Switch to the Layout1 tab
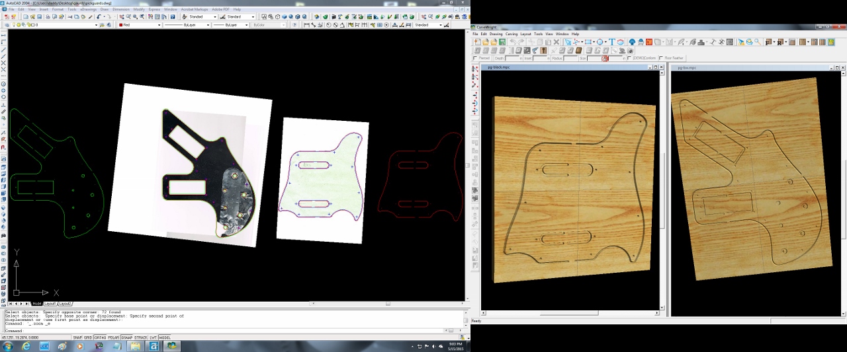This screenshot has height=352, width=847. (50, 304)
